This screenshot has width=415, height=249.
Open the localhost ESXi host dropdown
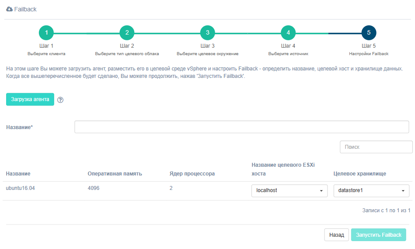289,191
